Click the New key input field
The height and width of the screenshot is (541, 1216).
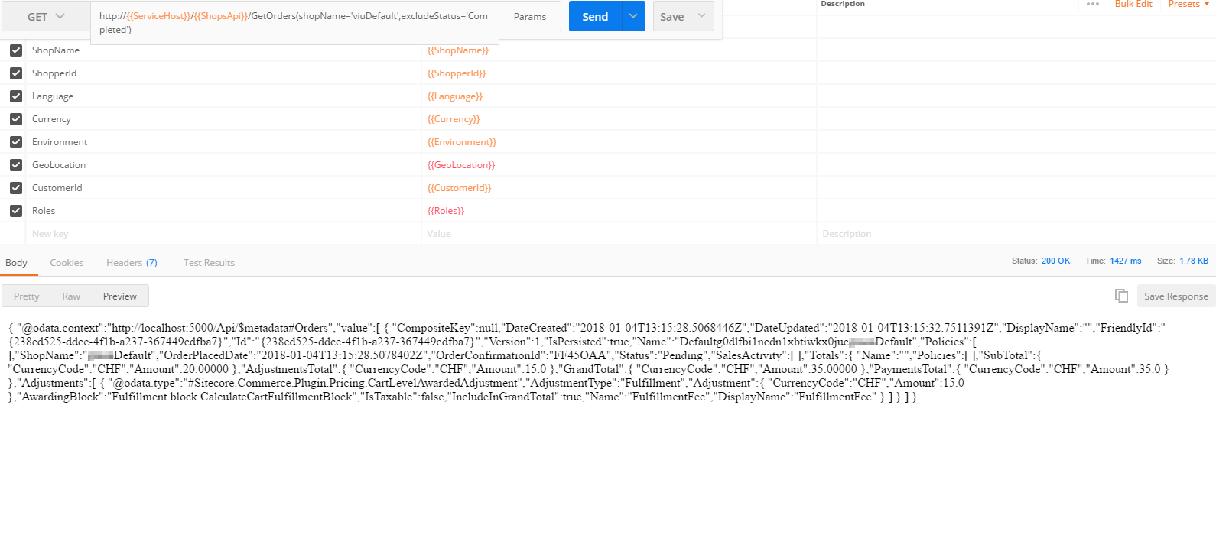[222, 234]
